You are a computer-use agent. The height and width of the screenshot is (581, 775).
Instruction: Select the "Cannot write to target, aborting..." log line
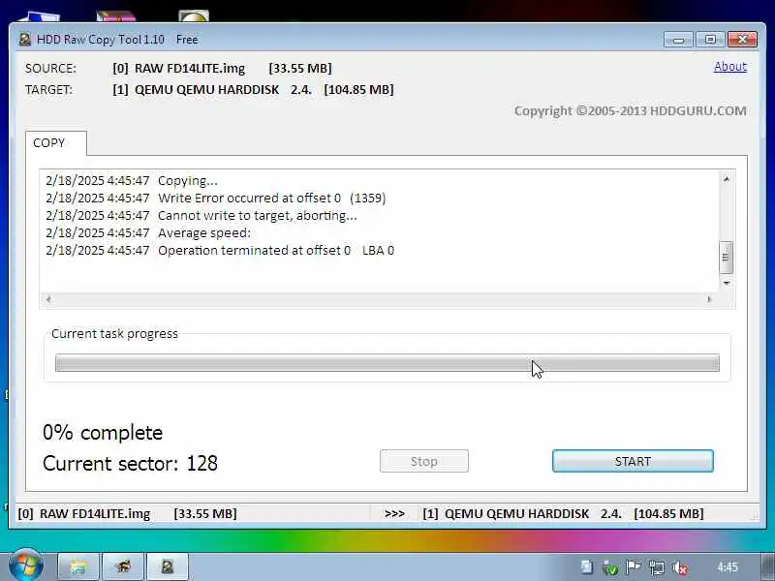[201, 215]
